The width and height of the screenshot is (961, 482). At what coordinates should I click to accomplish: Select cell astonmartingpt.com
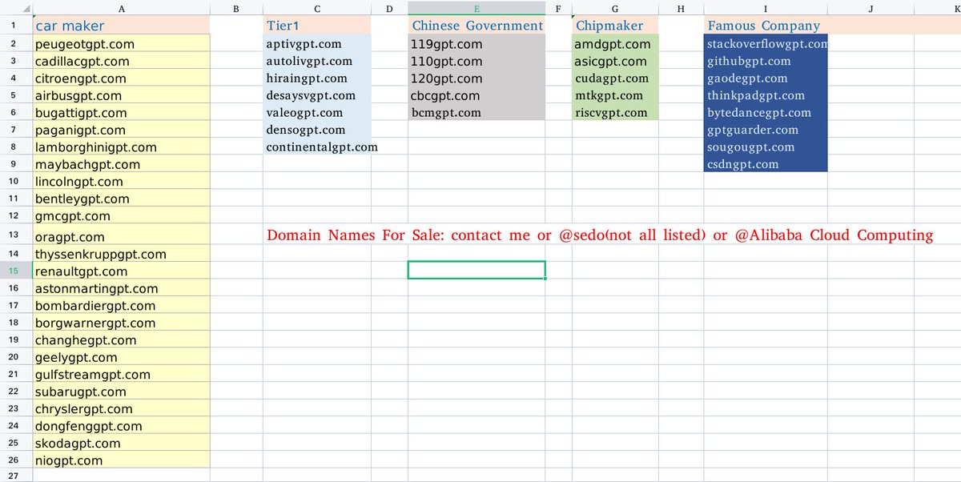(121, 288)
